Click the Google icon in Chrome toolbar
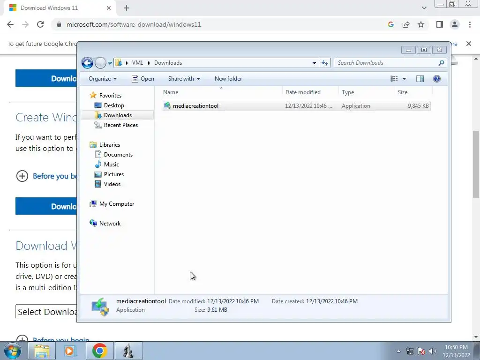480x360 pixels. (x=391, y=24)
